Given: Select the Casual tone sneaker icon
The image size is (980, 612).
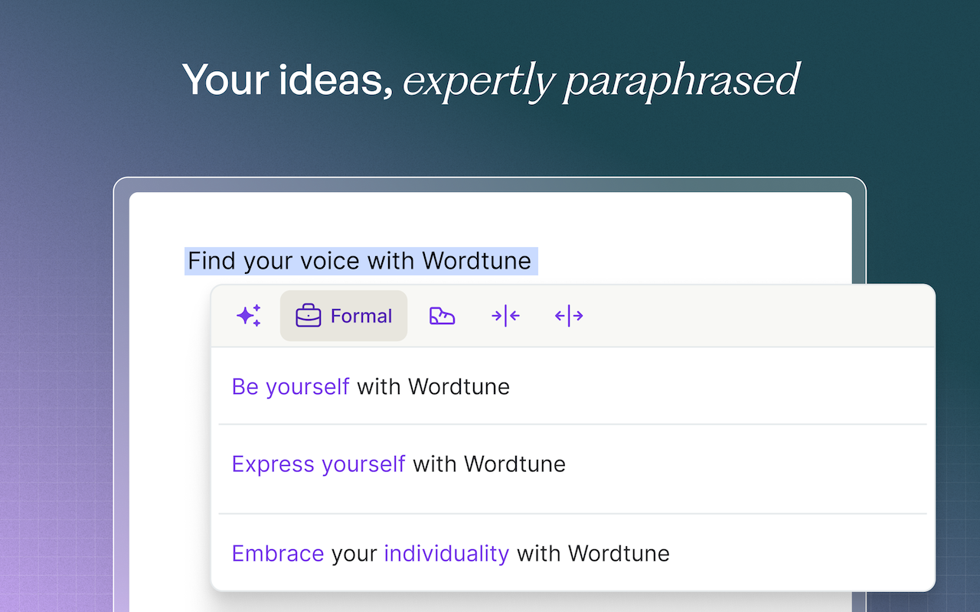Looking at the screenshot, I should pos(442,315).
